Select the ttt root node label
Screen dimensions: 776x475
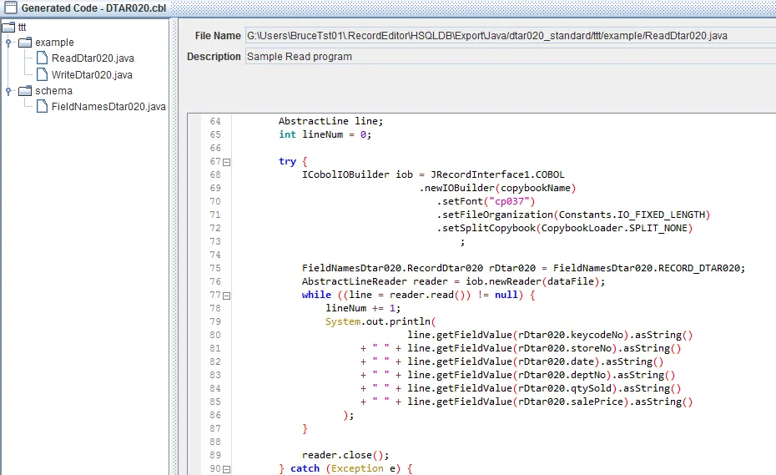pyautogui.click(x=22, y=28)
